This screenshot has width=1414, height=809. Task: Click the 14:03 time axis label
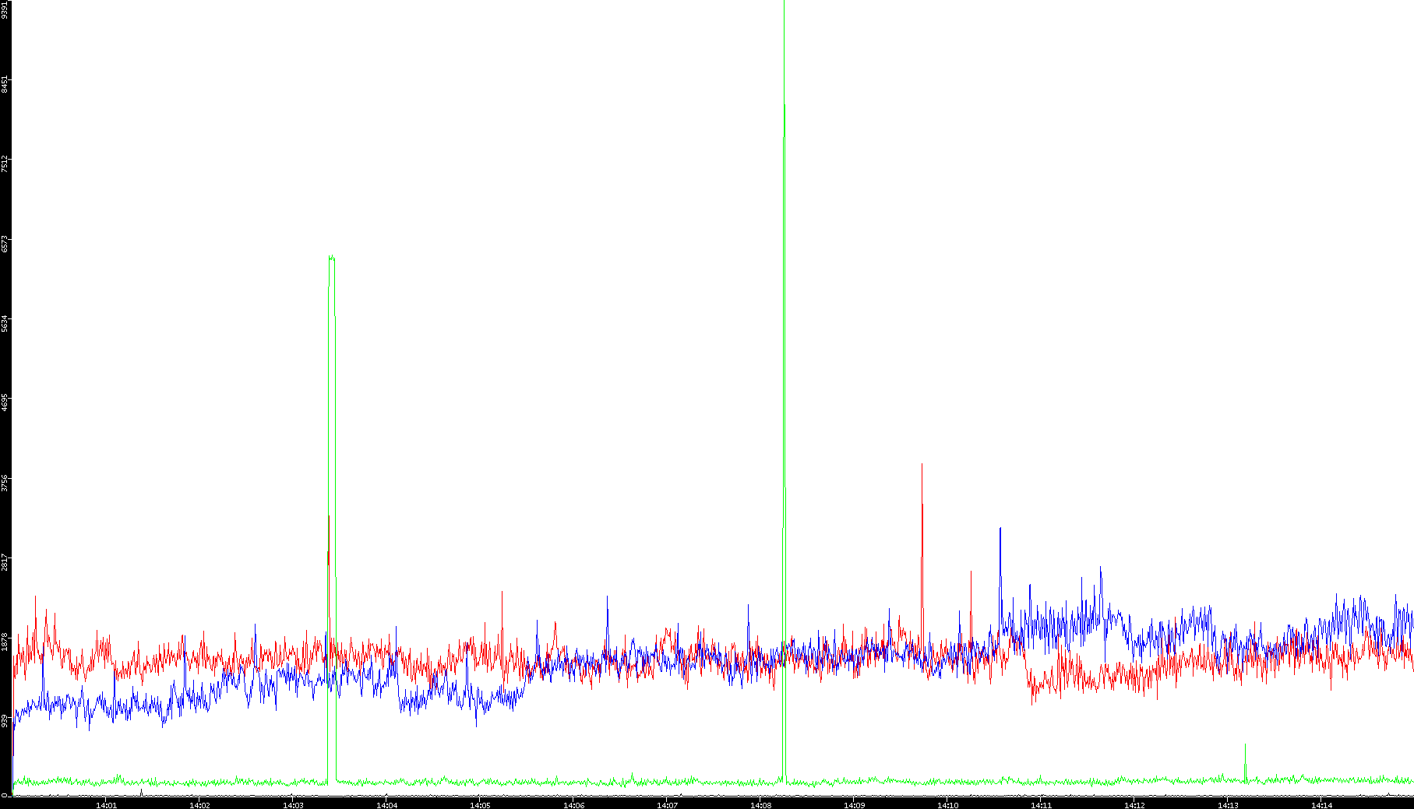pos(293,805)
